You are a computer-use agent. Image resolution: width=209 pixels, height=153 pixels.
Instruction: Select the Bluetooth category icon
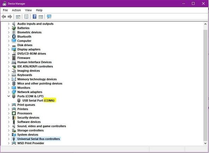tap(14, 36)
